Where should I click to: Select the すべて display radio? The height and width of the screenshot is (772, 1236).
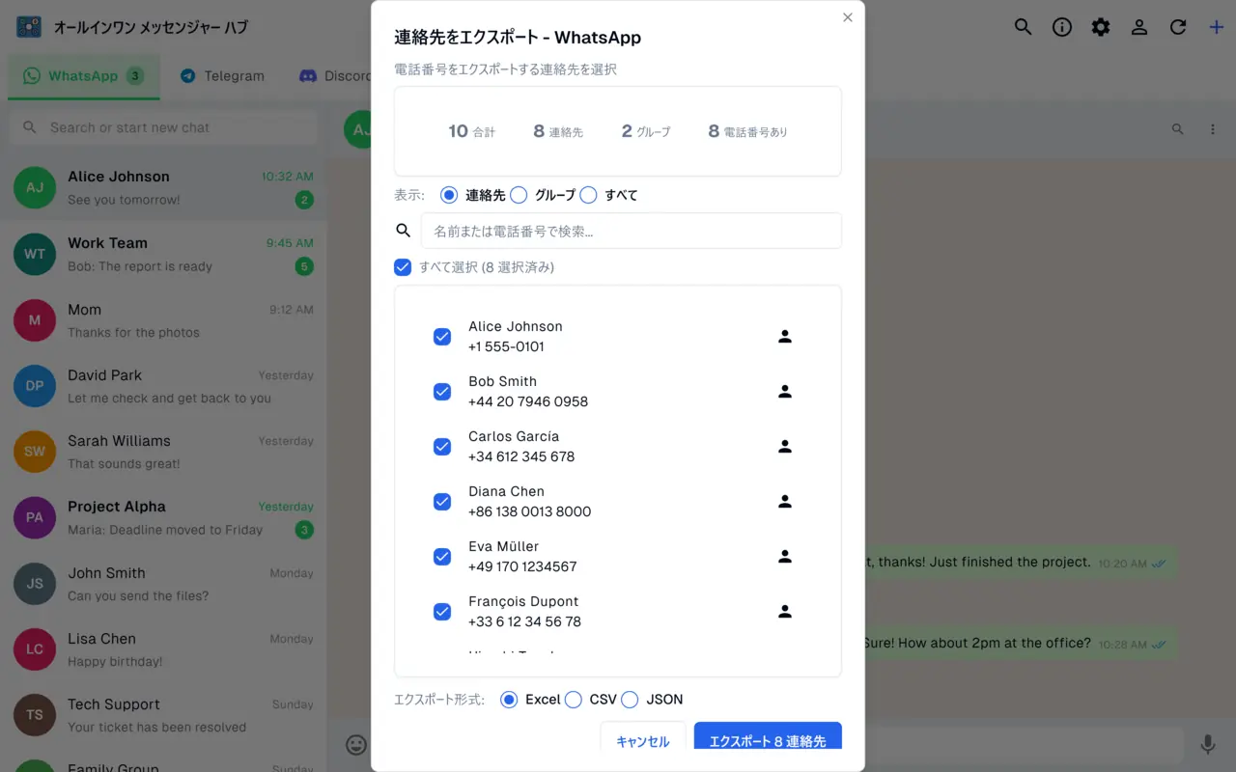pyautogui.click(x=588, y=195)
